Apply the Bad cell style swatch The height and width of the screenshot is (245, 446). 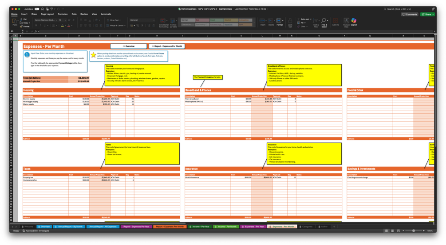pyautogui.click(x=202, y=20)
